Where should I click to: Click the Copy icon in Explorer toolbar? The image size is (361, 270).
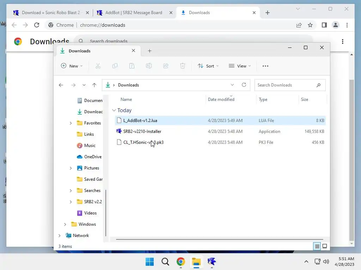click(x=115, y=66)
